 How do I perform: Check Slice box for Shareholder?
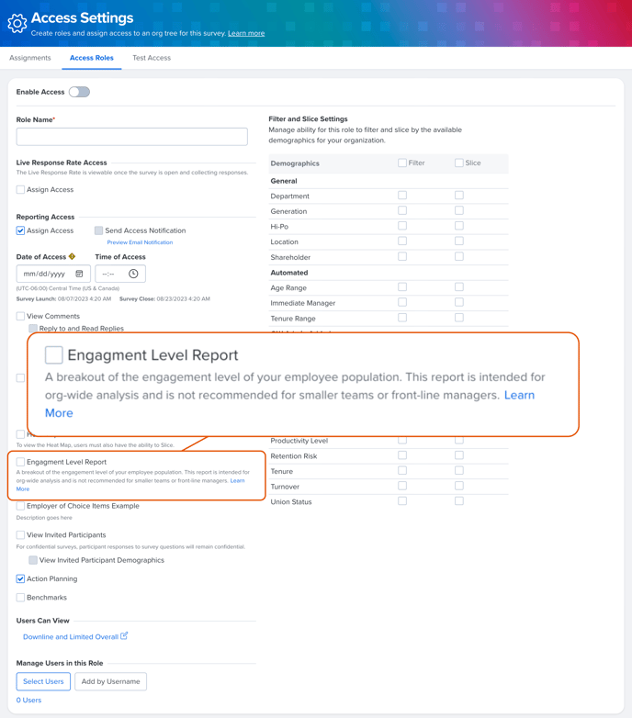(459, 256)
